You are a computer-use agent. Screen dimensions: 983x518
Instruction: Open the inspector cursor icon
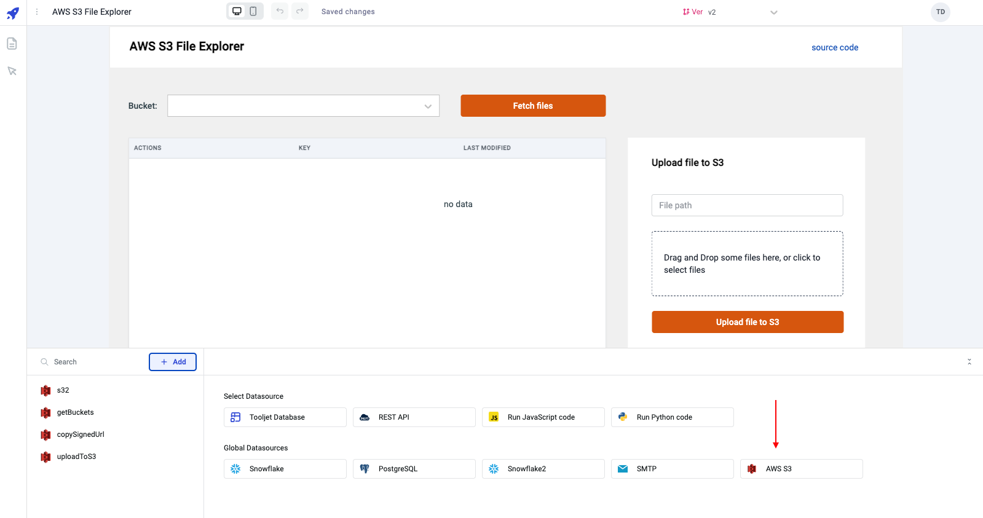click(x=12, y=71)
